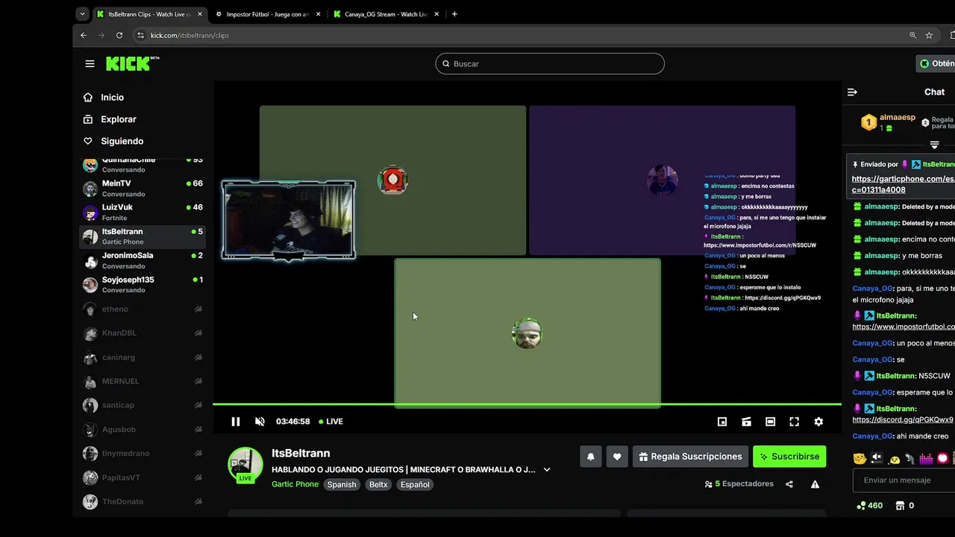The height and width of the screenshot is (537, 955).
Task: Click the stream progress bar
Action: 527,404
